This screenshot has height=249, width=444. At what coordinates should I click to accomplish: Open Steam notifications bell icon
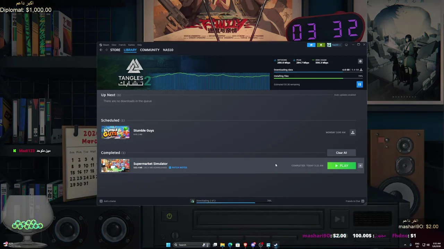coord(321,45)
